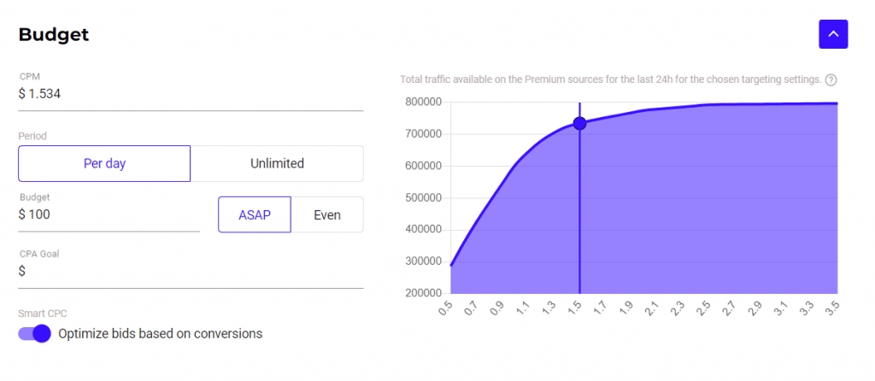875x381 pixels.
Task: Click the CPM input field
Action: coord(191,95)
